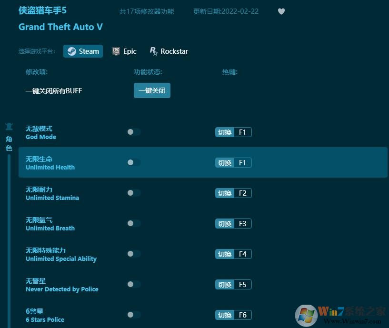Image resolution: width=389 pixels, height=328 pixels.
Task: Click 切换 button for Never Detected by Police
Action: click(225, 285)
